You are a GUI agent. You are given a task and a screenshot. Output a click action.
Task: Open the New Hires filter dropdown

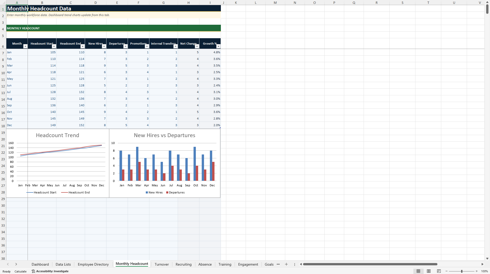point(104,46)
